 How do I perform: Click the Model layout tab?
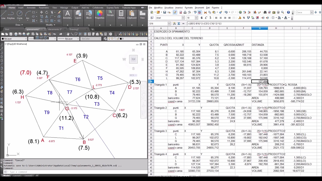(6, 175)
